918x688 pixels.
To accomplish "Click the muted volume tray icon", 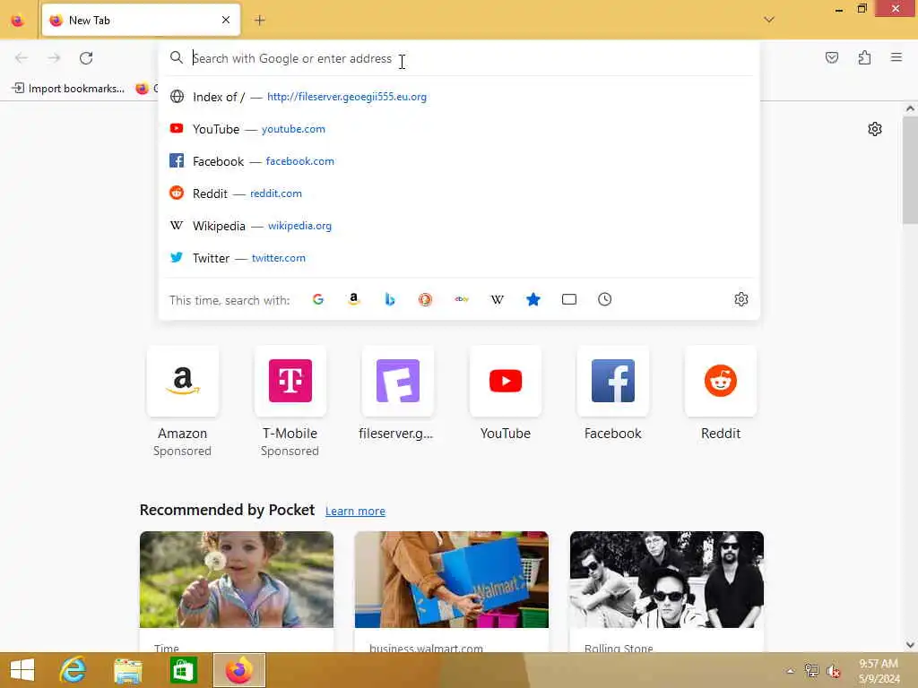I will point(833,671).
